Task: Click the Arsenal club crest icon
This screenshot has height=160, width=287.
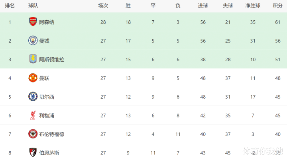Action: pyautogui.click(x=33, y=22)
